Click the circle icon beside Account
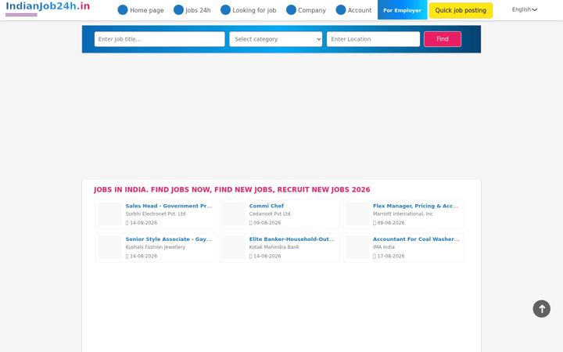The width and height of the screenshot is (563, 352). (341, 10)
